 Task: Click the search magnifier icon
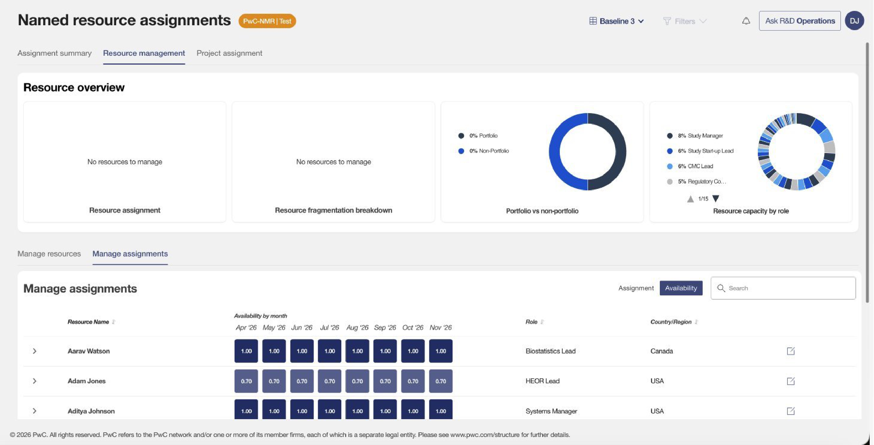pyautogui.click(x=721, y=288)
